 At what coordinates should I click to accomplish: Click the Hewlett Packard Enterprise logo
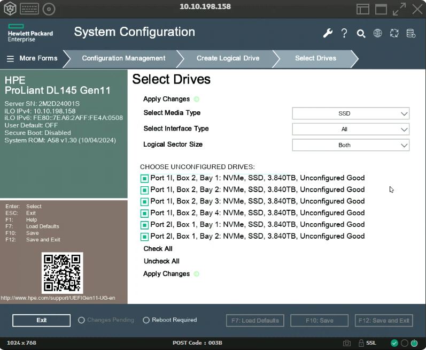click(x=30, y=33)
